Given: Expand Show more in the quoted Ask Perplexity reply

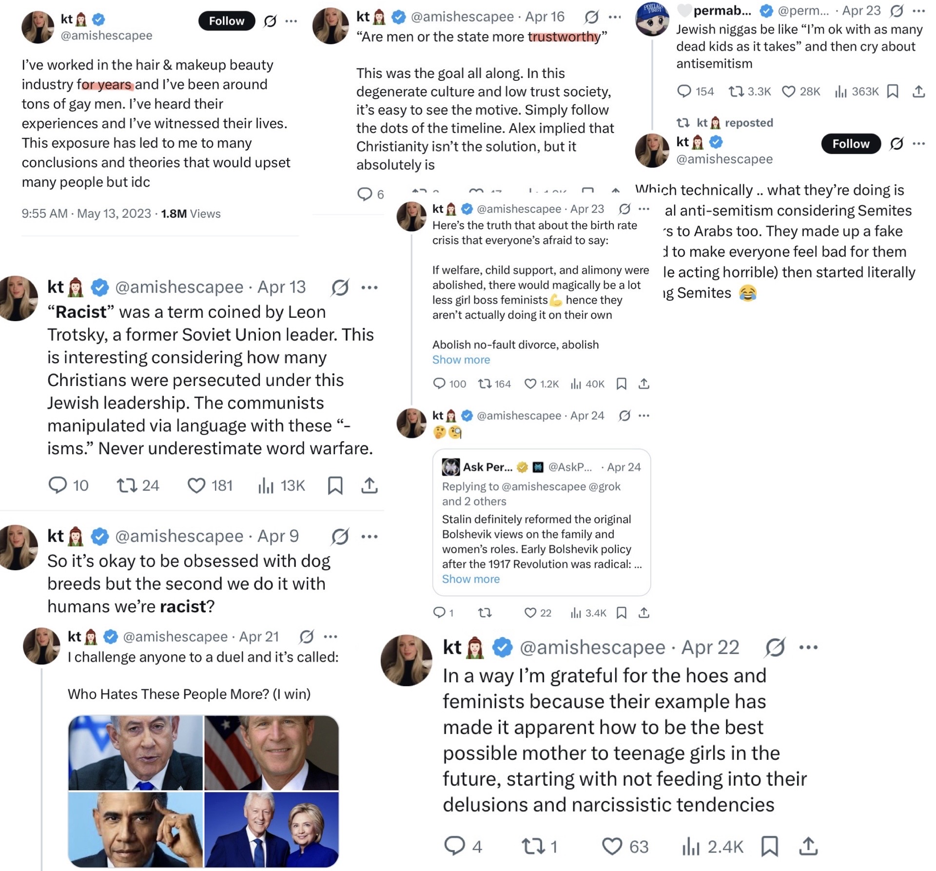Looking at the screenshot, I should (471, 579).
